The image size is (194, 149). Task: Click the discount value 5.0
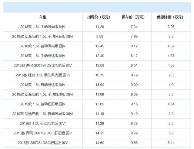click(x=171, y=133)
